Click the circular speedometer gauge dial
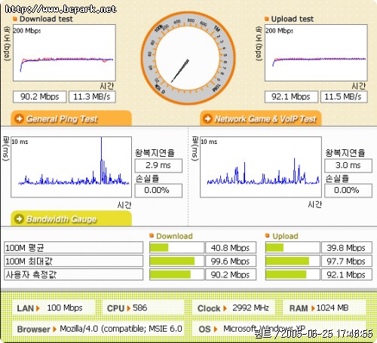 pos(188,58)
